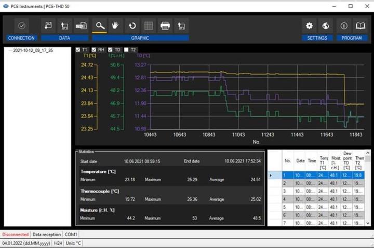Click the Dew point TD column header
This screenshot has height=248, width=374.
point(346,161)
